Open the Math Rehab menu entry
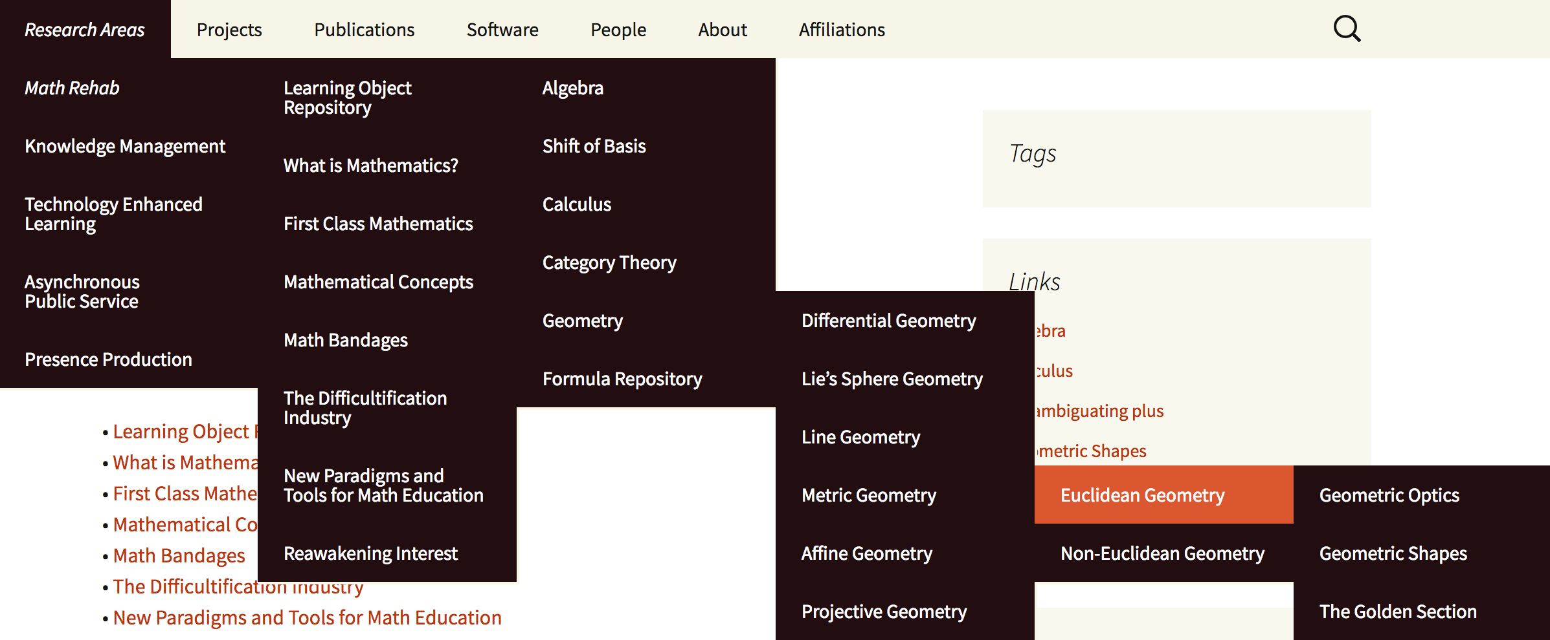Image resolution: width=1550 pixels, height=640 pixels. tap(72, 88)
